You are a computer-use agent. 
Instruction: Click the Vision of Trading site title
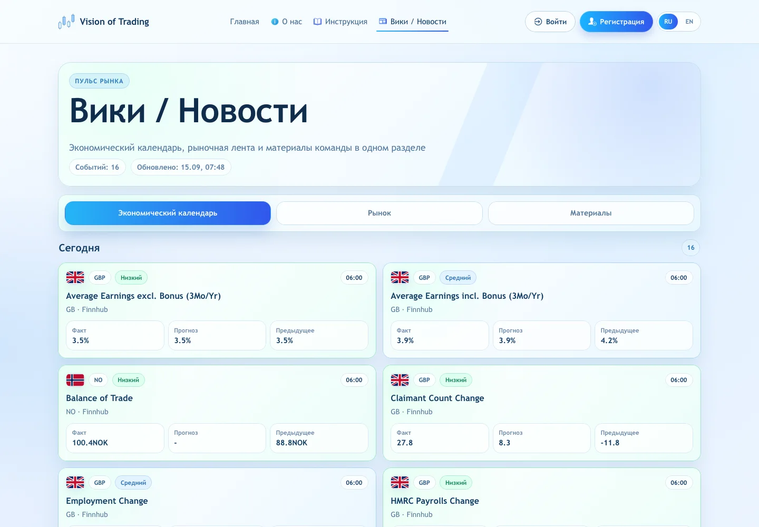[114, 22]
